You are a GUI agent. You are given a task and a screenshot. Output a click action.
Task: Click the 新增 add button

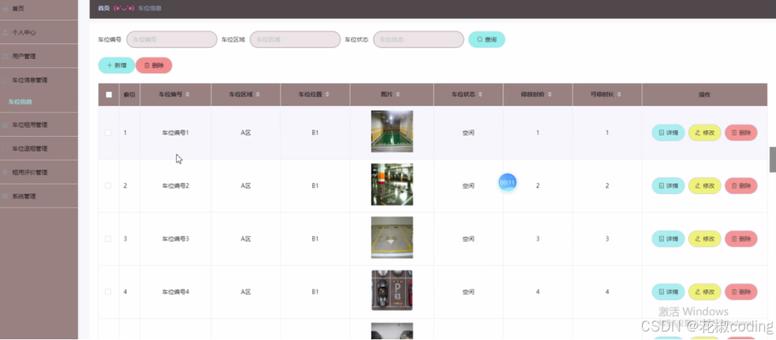[x=116, y=65]
